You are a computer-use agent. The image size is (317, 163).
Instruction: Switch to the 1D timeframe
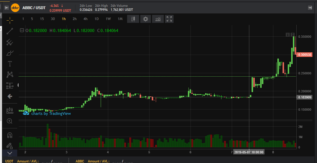pyautogui.click(x=96, y=19)
